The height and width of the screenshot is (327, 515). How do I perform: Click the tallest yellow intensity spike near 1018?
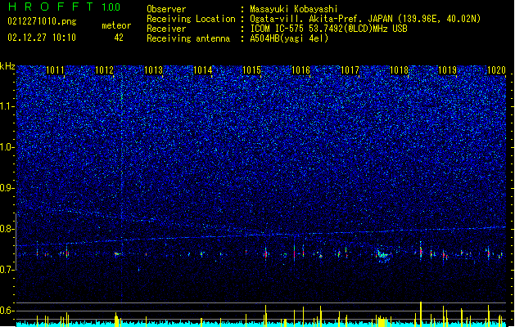421,314
